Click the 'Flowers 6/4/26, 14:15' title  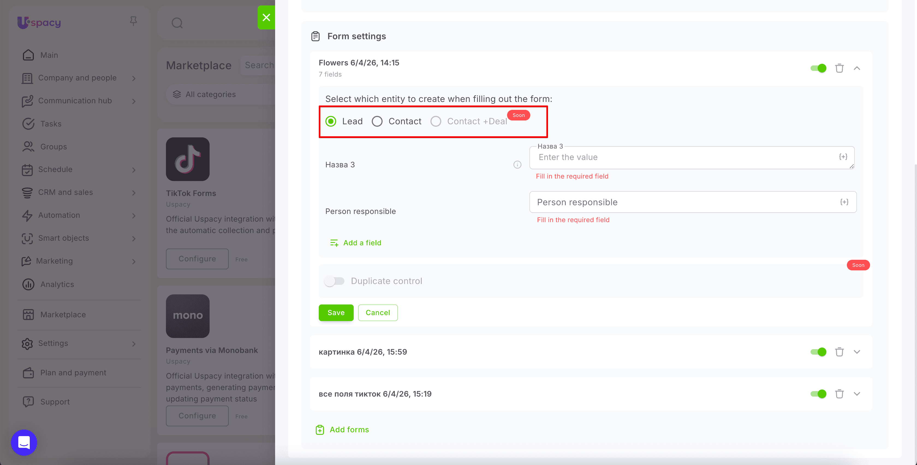click(x=359, y=63)
